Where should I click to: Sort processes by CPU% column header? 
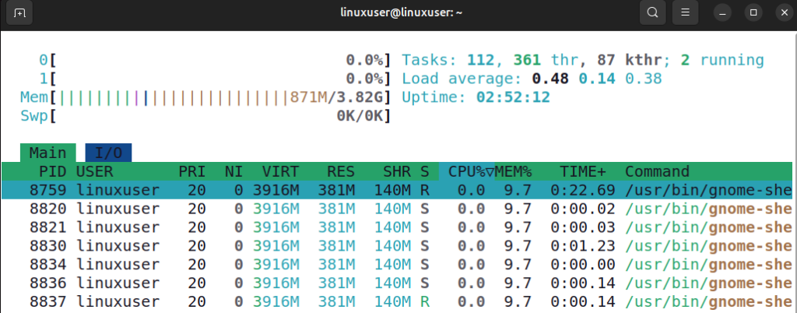tap(465, 171)
